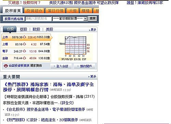Click the chart timestamp 97/09/19 13:31

(x=74, y=59)
